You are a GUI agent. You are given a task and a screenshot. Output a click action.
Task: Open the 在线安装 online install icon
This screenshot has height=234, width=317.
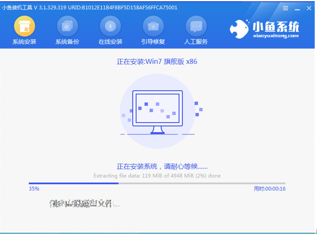pyautogui.click(x=110, y=26)
